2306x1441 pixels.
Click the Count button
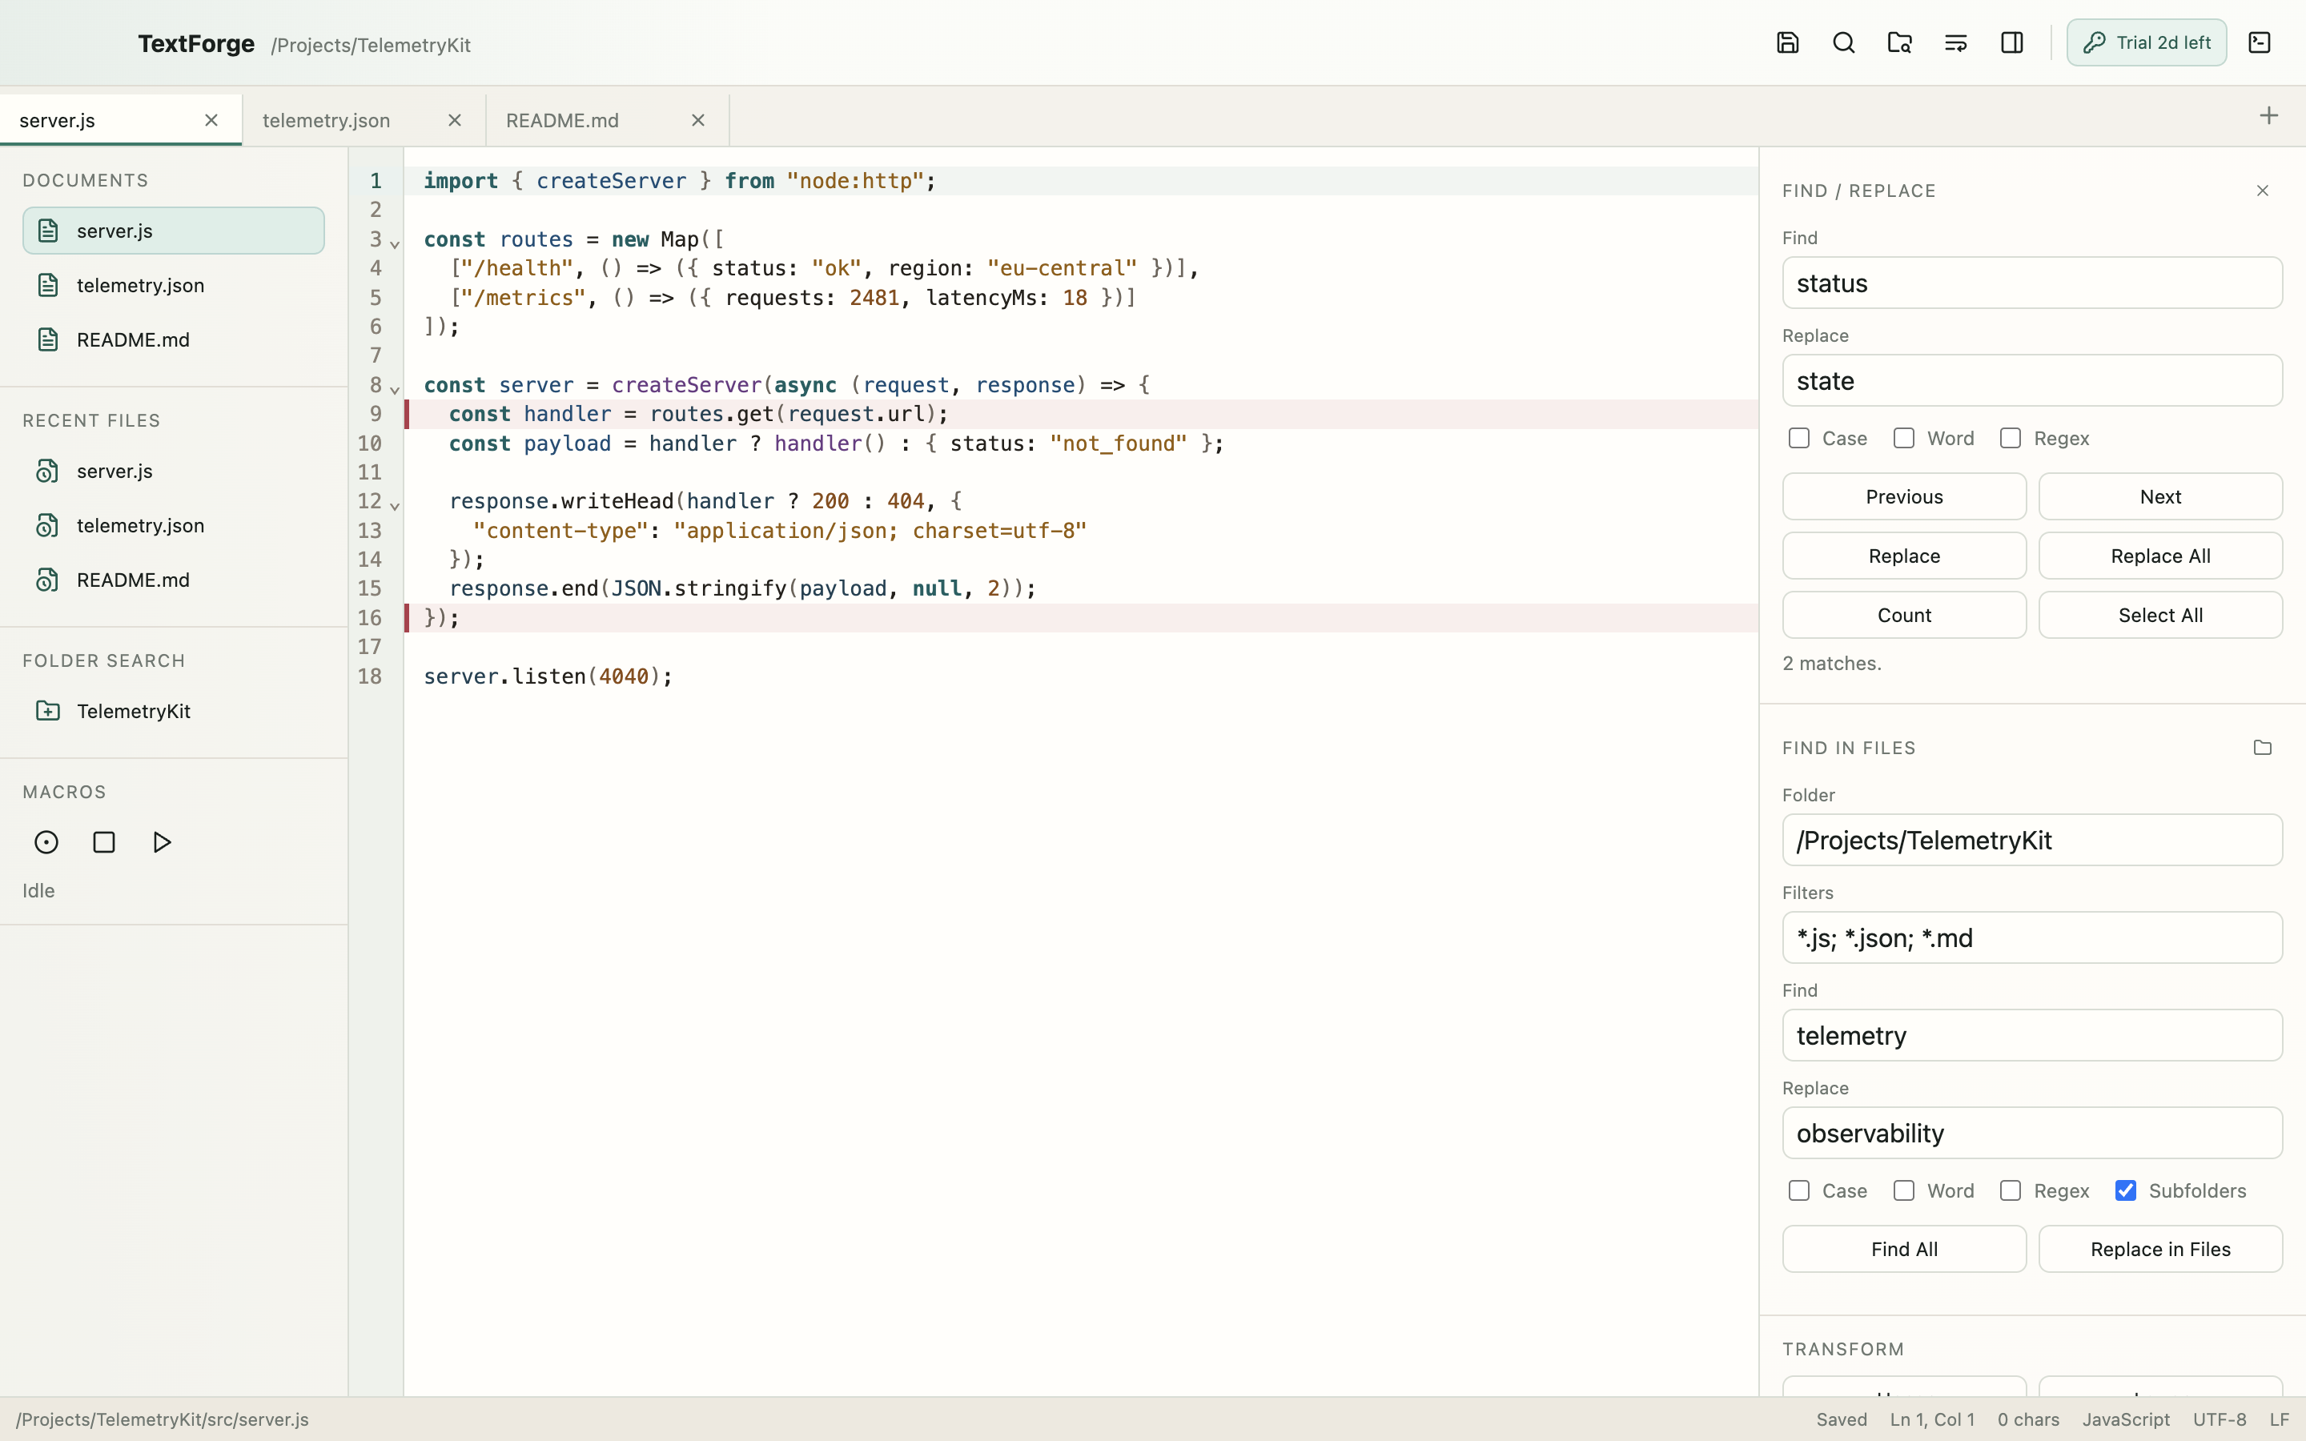coord(1904,615)
